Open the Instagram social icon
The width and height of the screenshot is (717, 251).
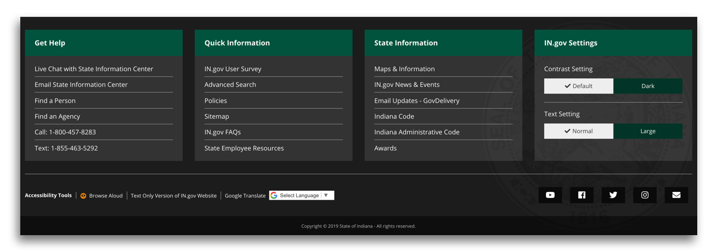[645, 195]
